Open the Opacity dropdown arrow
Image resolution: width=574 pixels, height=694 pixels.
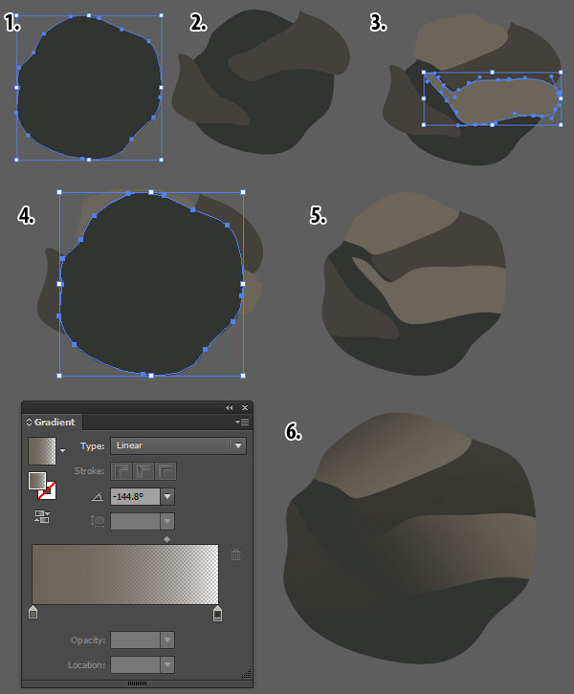[167, 640]
